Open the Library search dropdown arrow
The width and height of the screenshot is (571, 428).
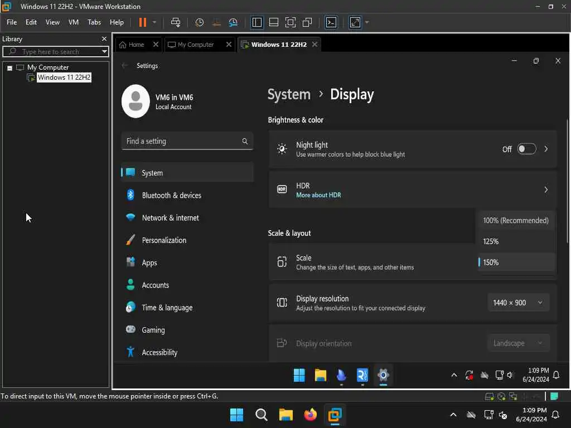[104, 52]
